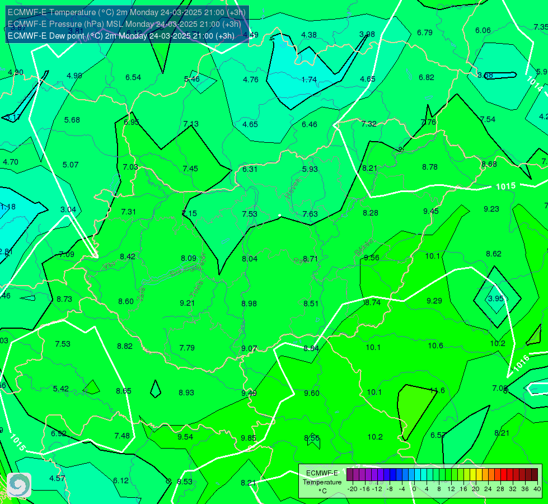Click the 6.82 temperature value
Screen dimensions: 548x504
point(427,77)
